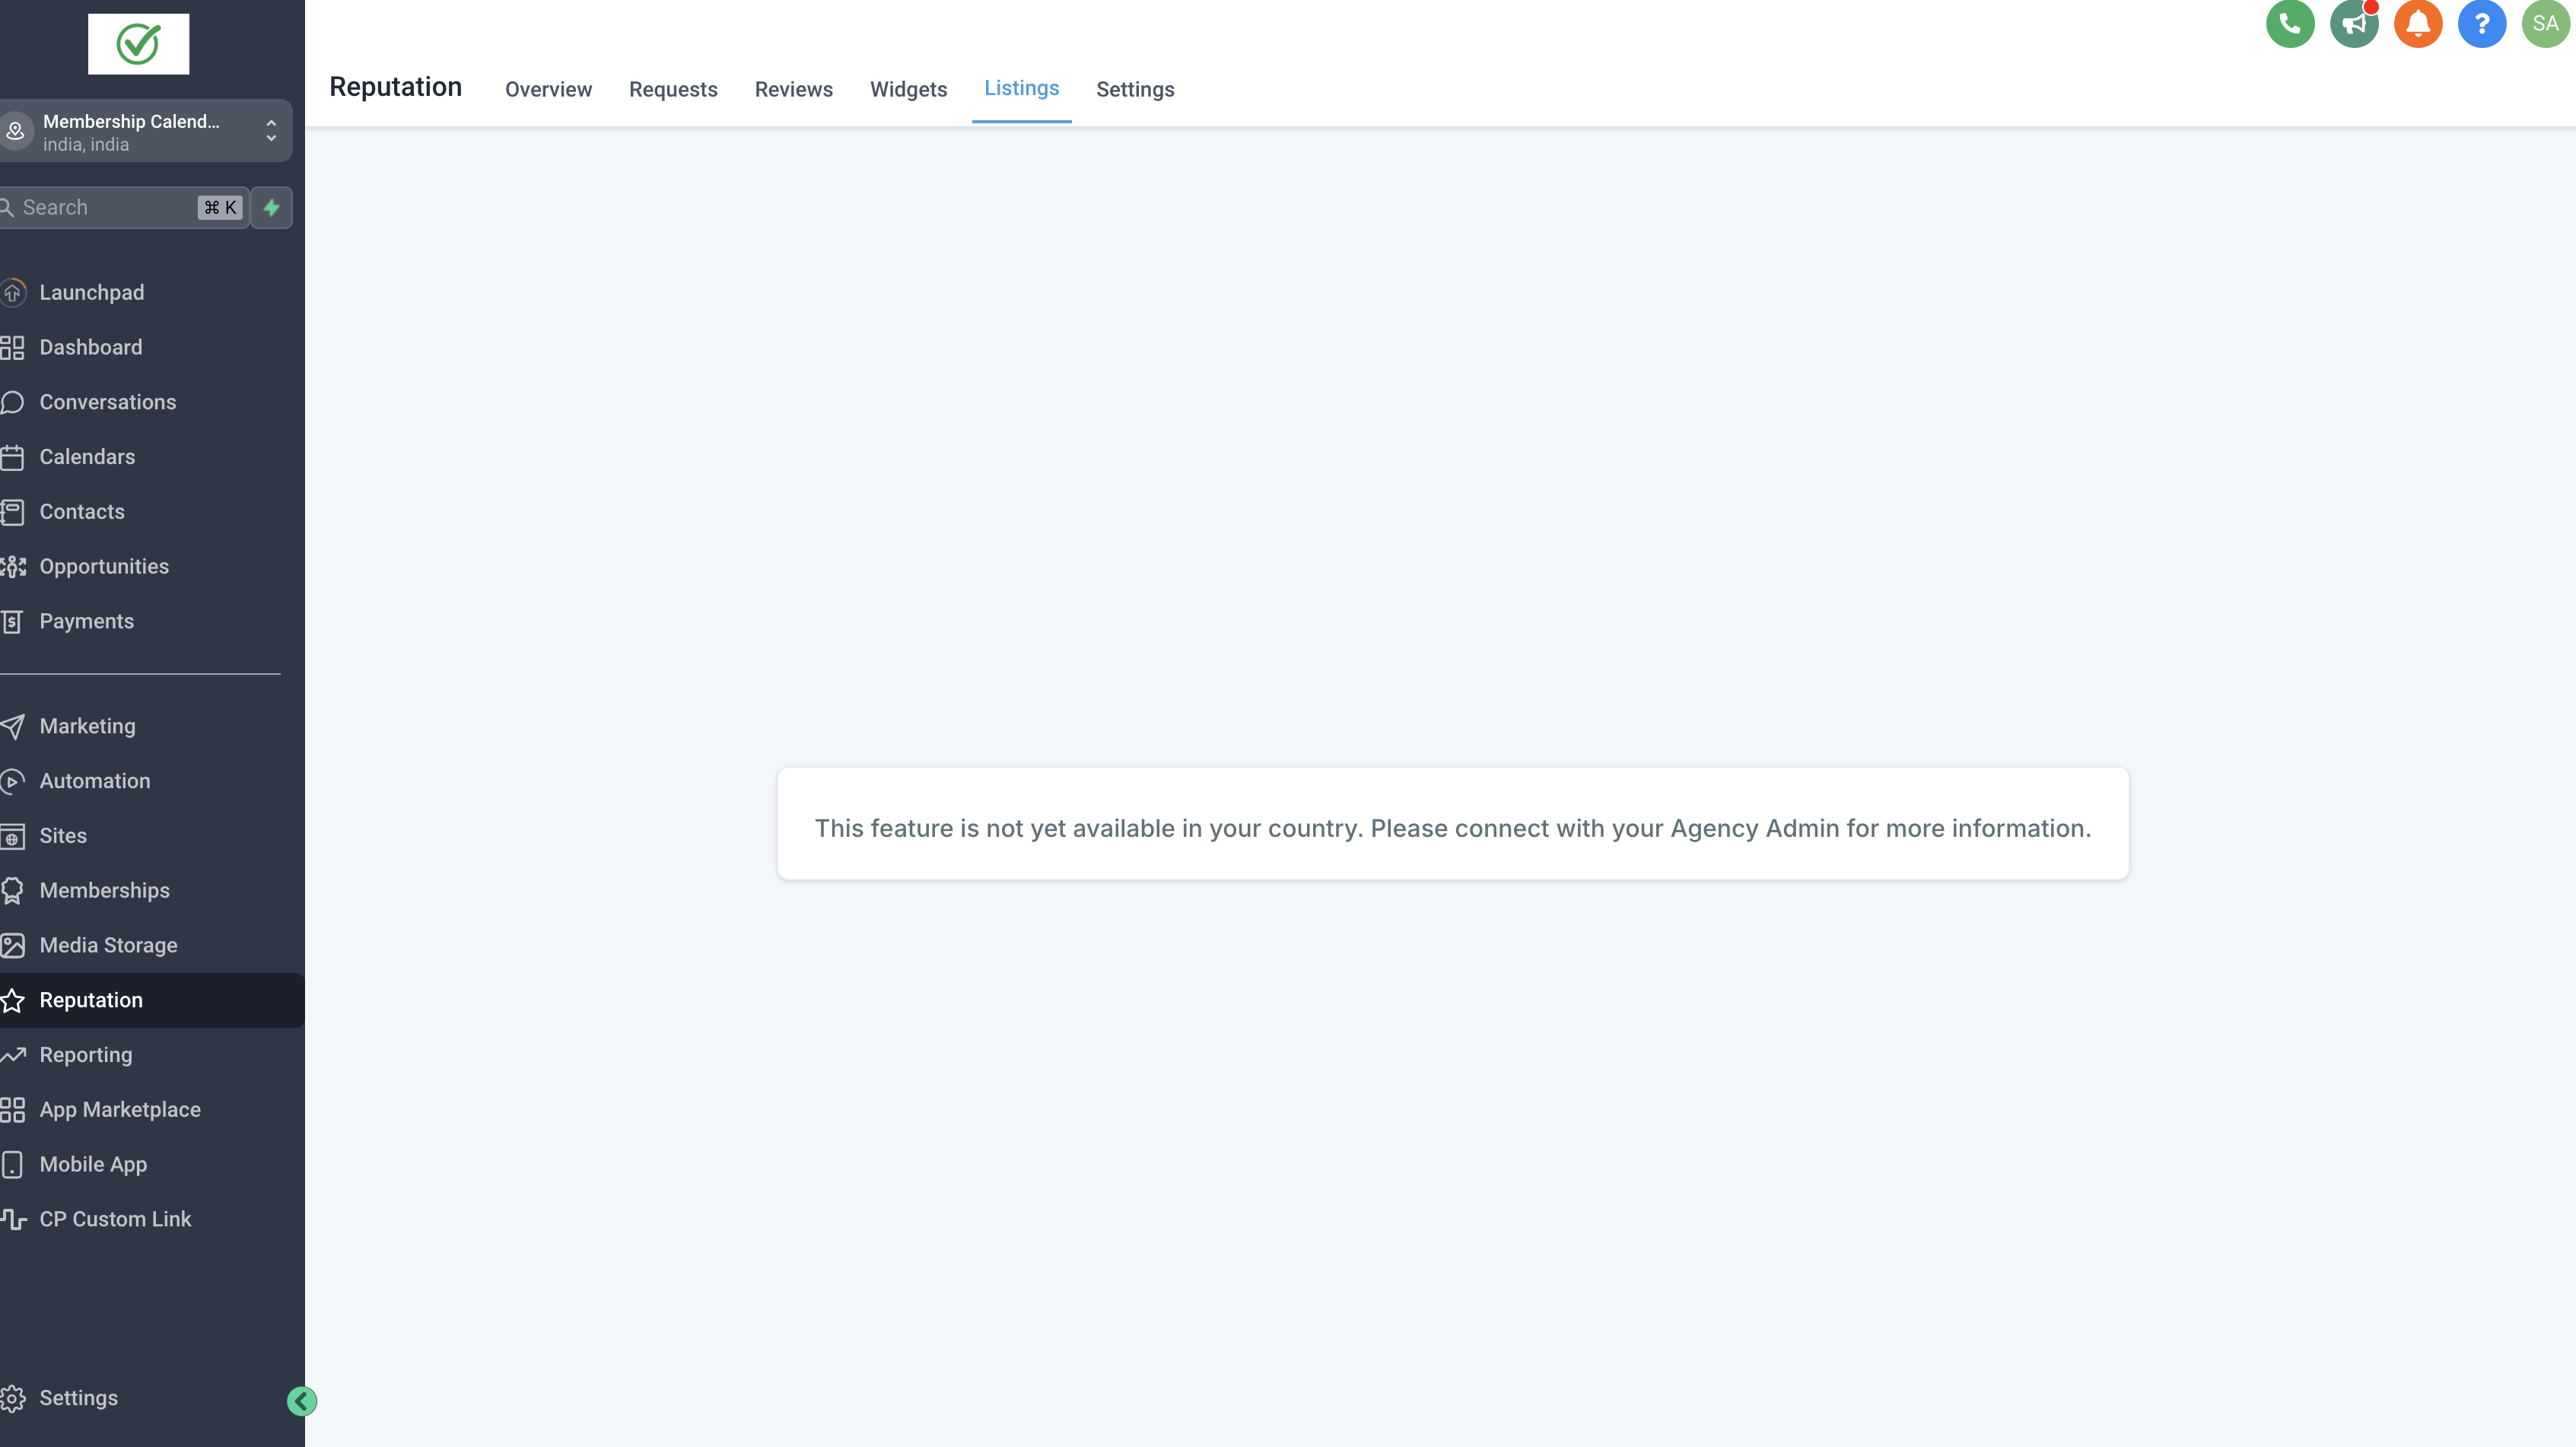The height and width of the screenshot is (1447, 2576).
Task: Open the Automation sidebar item
Action: tap(95, 781)
